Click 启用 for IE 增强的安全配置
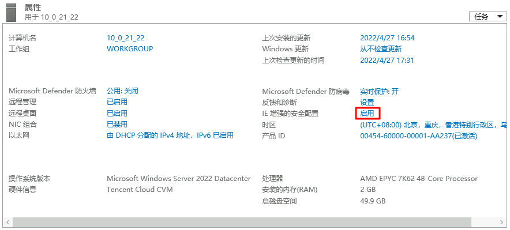This screenshot has height=230, width=510. point(367,114)
